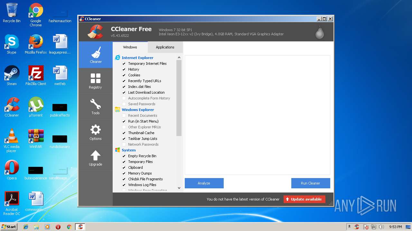Uncheck the History checkbox
Screen dimensions: 412x231
(x=124, y=69)
